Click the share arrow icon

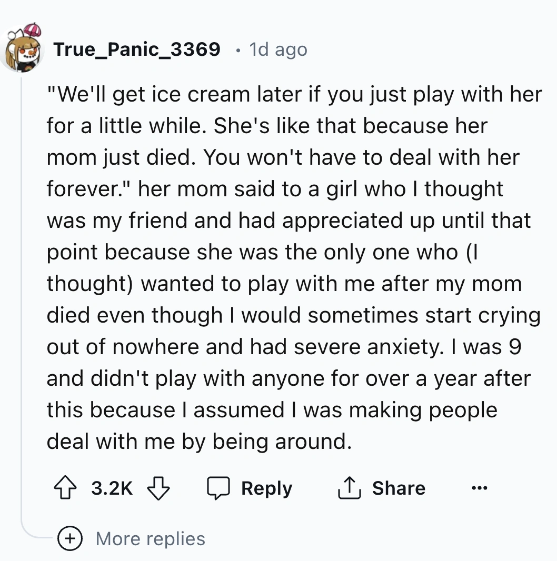[x=347, y=488]
